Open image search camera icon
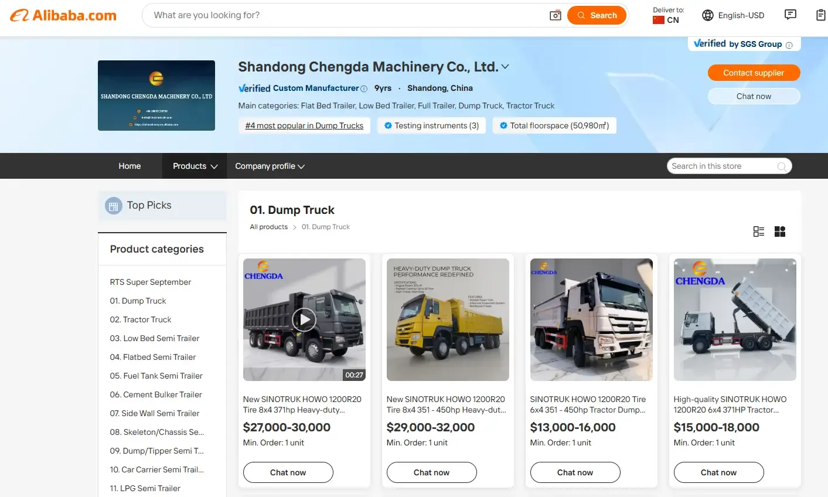828x497 pixels. (555, 15)
